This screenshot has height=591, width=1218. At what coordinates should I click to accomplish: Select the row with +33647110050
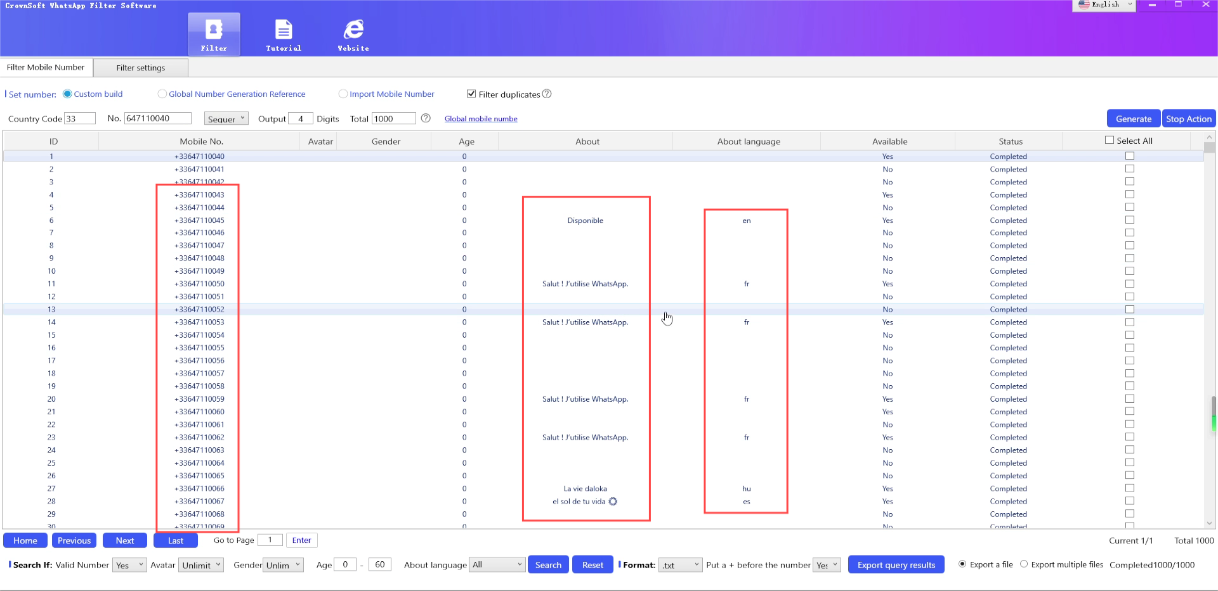click(603, 284)
